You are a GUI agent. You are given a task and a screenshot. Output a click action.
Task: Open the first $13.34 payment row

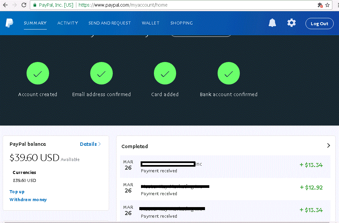pyautogui.click(x=225, y=166)
